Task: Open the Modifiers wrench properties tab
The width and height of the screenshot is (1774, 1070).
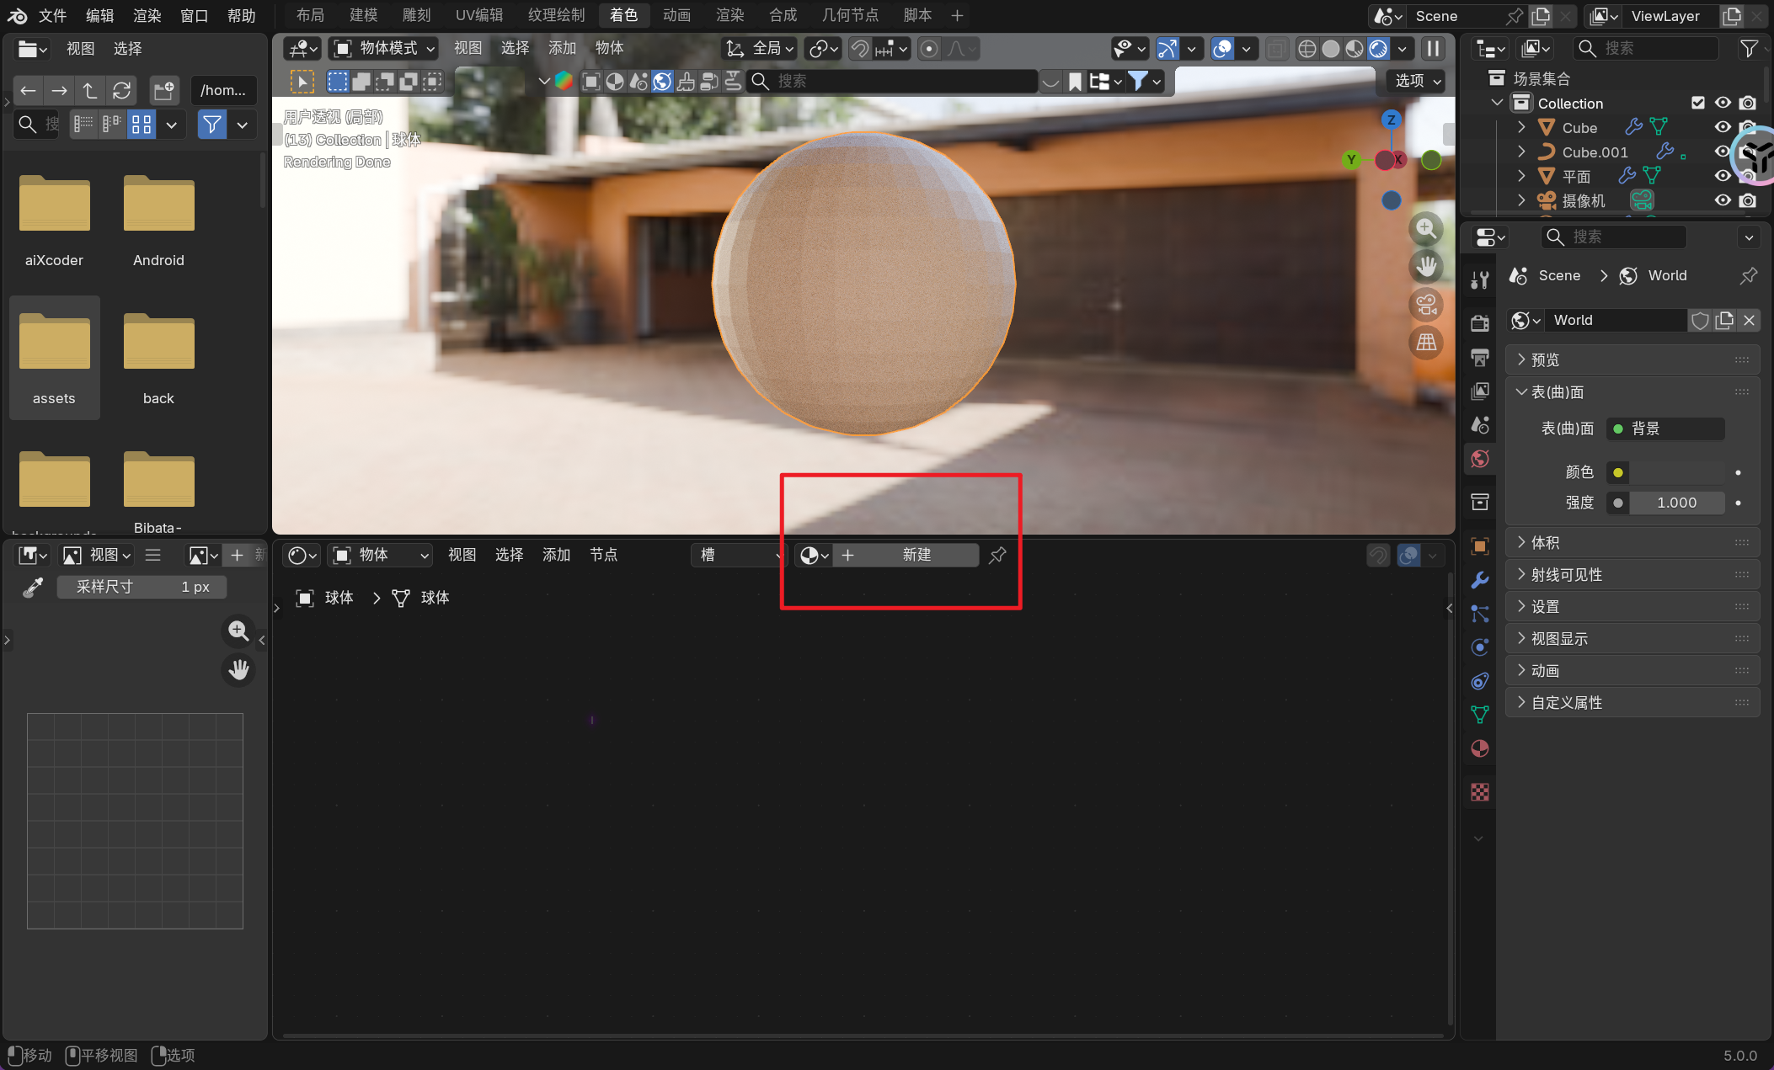Action: tap(1479, 580)
